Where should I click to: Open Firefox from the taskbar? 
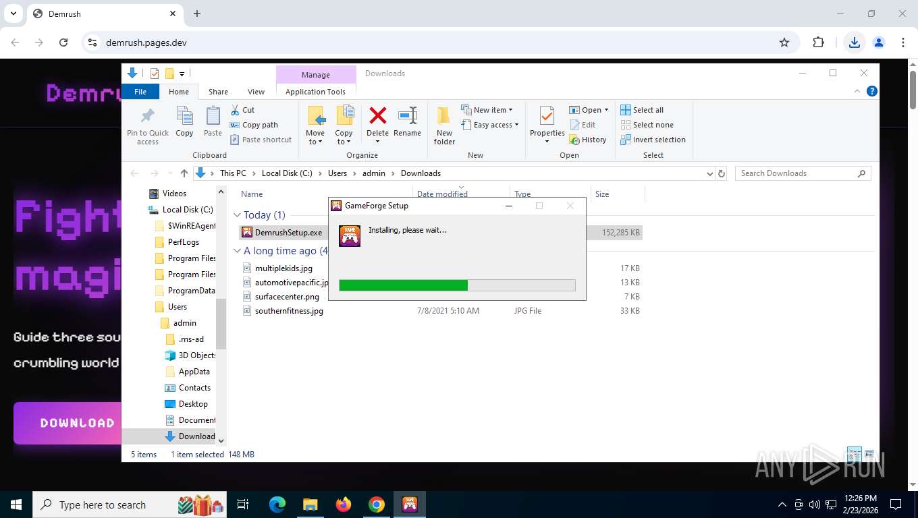344,505
